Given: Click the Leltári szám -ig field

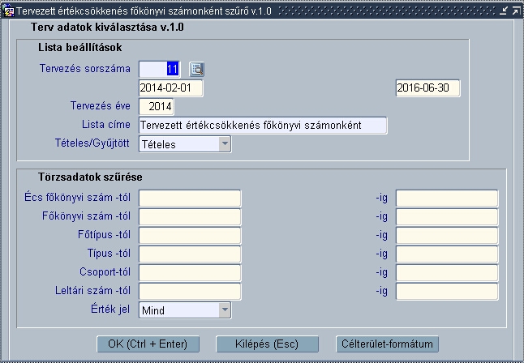Looking at the screenshot, I should point(447,292).
